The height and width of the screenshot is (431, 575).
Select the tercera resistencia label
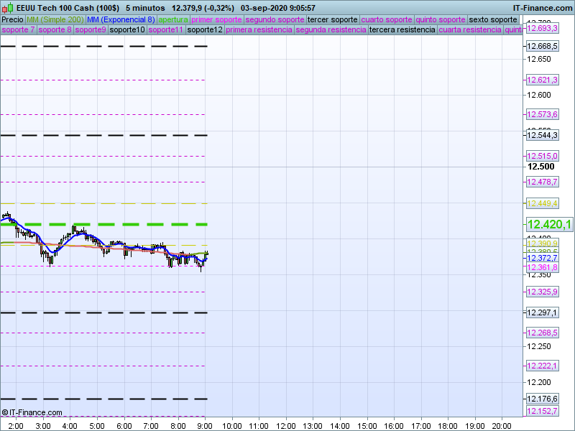(402, 30)
